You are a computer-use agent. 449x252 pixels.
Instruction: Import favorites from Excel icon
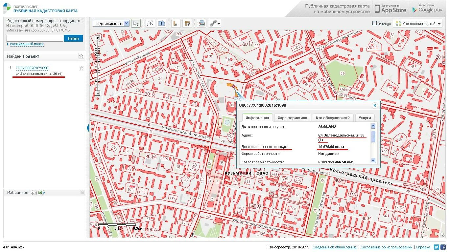41,193
